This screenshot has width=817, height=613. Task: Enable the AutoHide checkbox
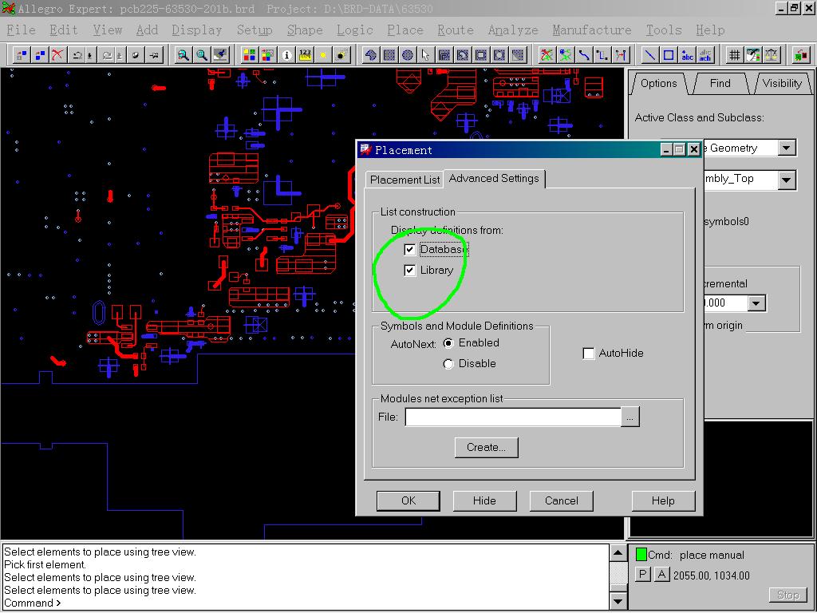pos(589,354)
